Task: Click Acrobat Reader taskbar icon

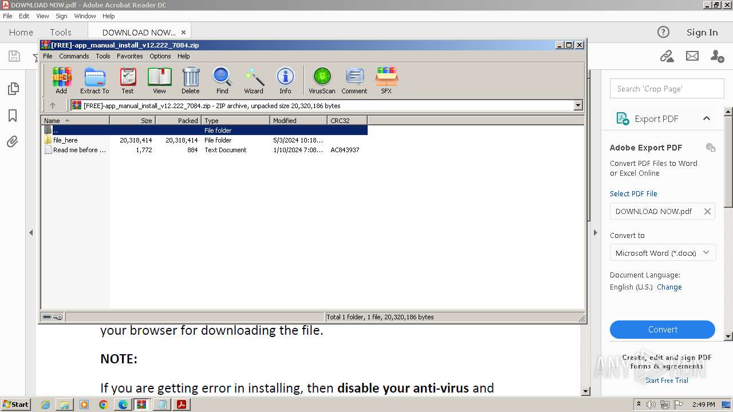Action: 182,405
